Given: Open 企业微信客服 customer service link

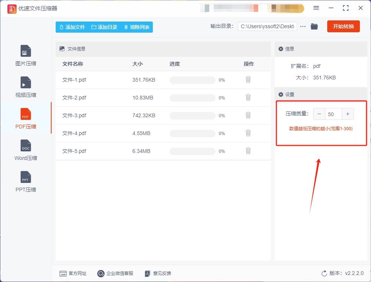Looking at the screenshot, I should [x=115, y=273].
